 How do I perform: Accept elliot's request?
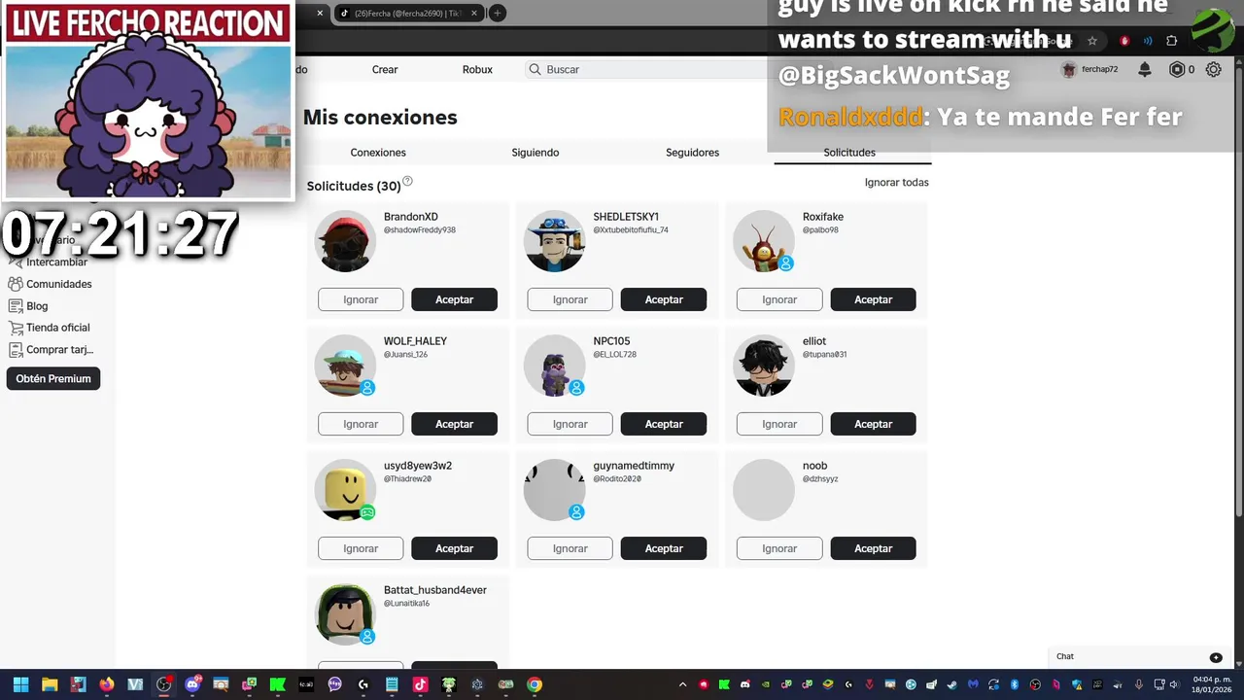(873, 424)
